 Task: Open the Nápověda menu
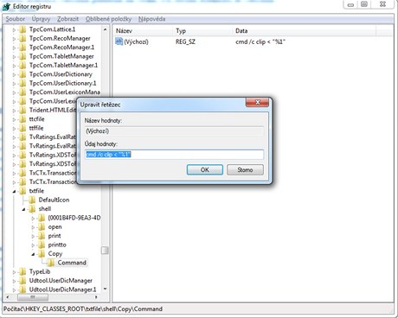point(151,19)
